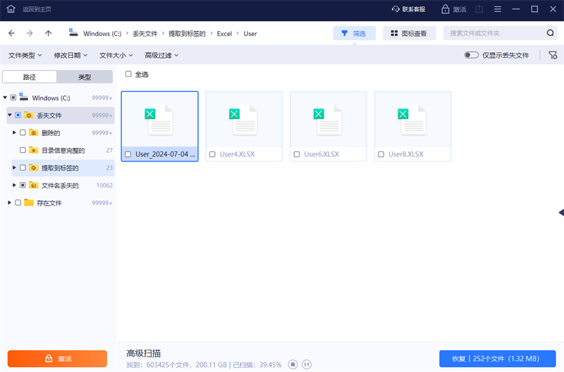Expand the 存在文件 tree node
The width and height of the screenshot is (564, 372).
click(x=9, y=203)
